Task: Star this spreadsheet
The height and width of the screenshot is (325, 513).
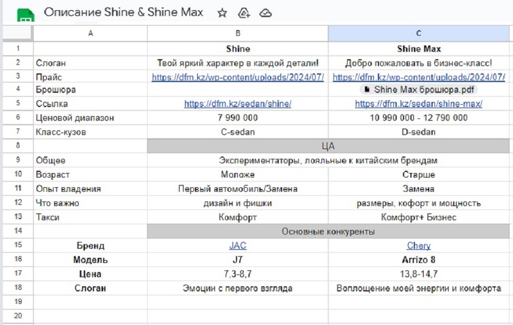Action: [222, 13]
